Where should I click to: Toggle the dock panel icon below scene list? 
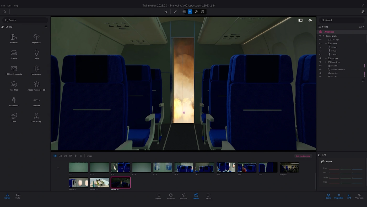[x=363, y=80]
